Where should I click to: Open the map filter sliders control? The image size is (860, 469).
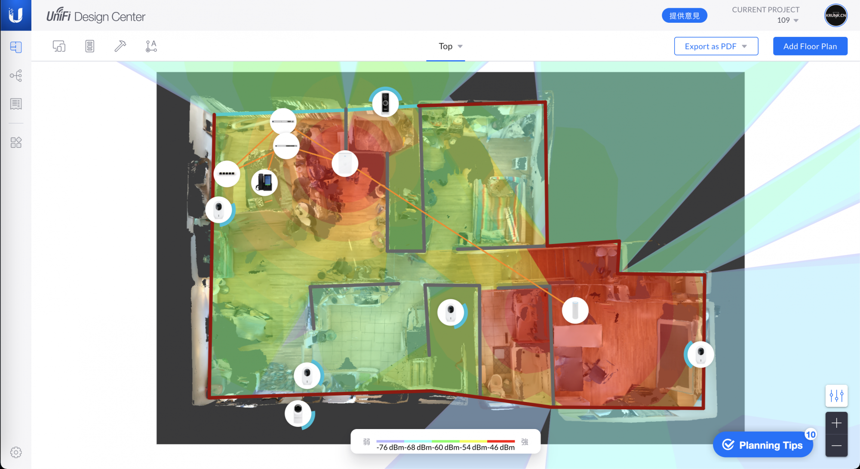point(836,396)
